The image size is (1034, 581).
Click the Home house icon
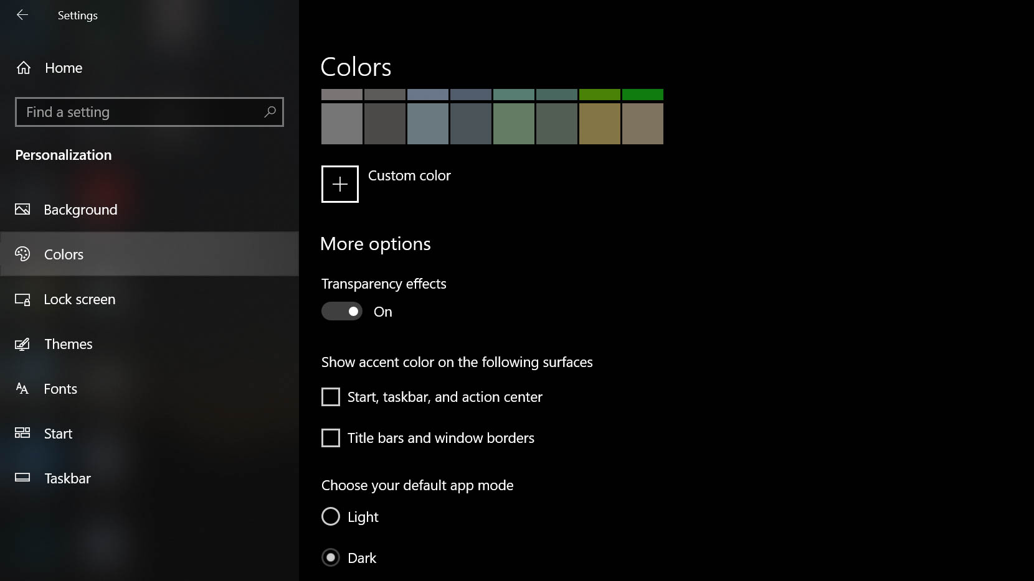click(x=24, y=68)
